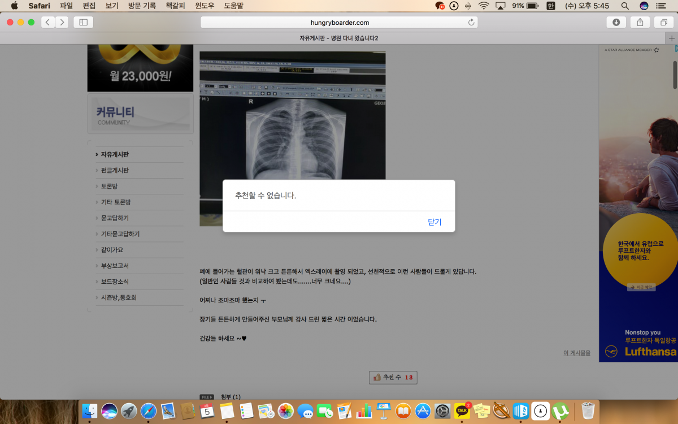This screenshot has height=424, width=678.
Task: Open uTorrent from the Dock
Action: [560, 411]
